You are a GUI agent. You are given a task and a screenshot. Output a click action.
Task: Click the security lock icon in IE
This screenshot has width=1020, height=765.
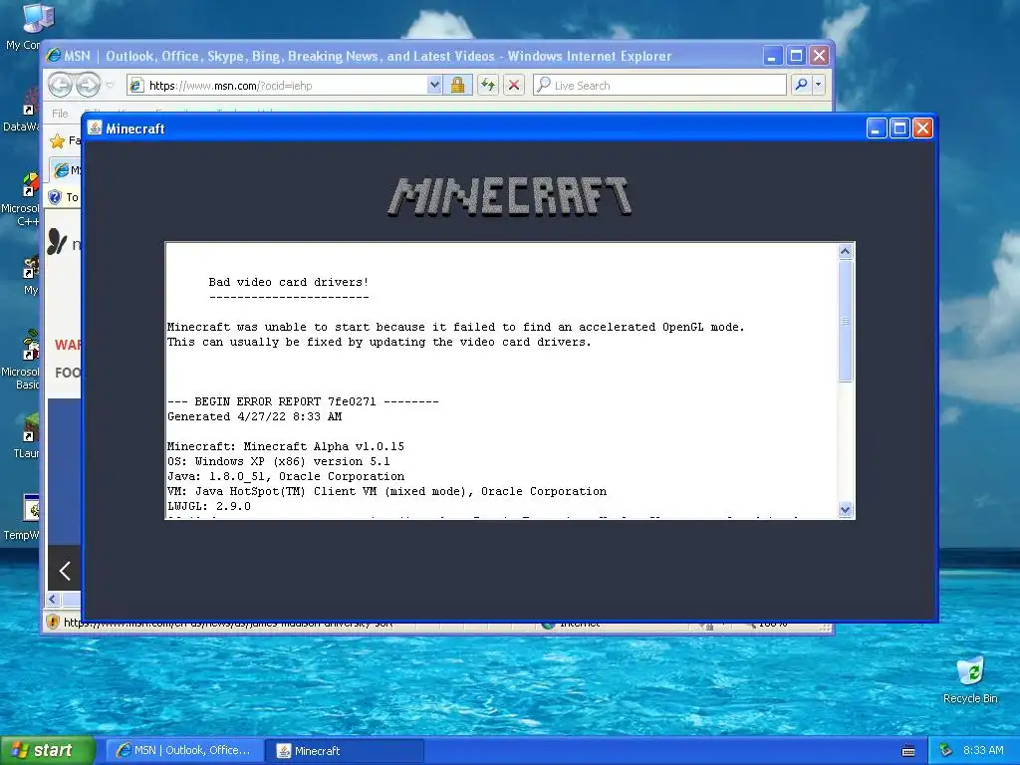click(457, 86)
